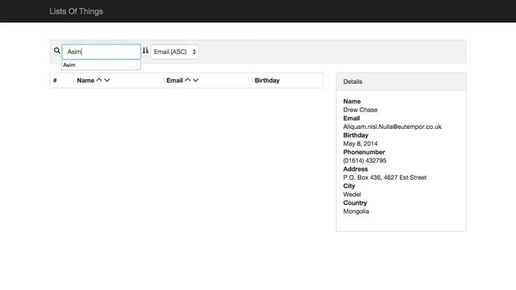
Task: Open the Lists Of Things home link
Action: point(76,11)
